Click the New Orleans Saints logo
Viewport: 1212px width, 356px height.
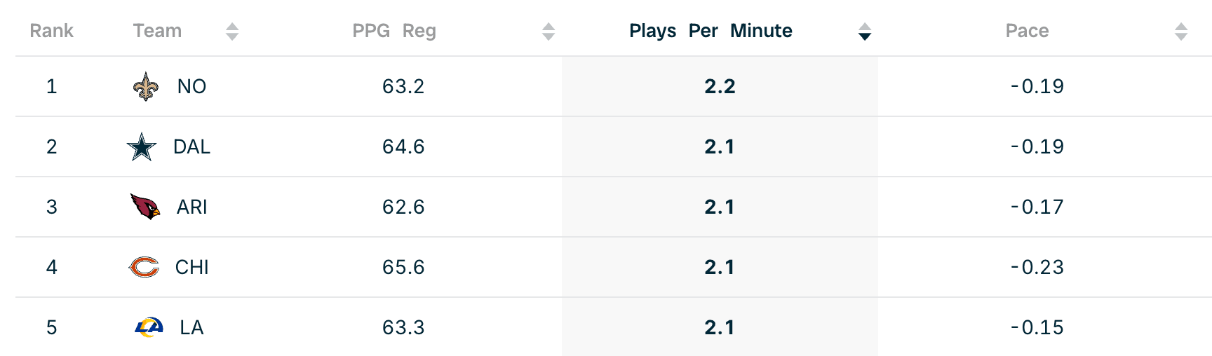click(145, 86)
